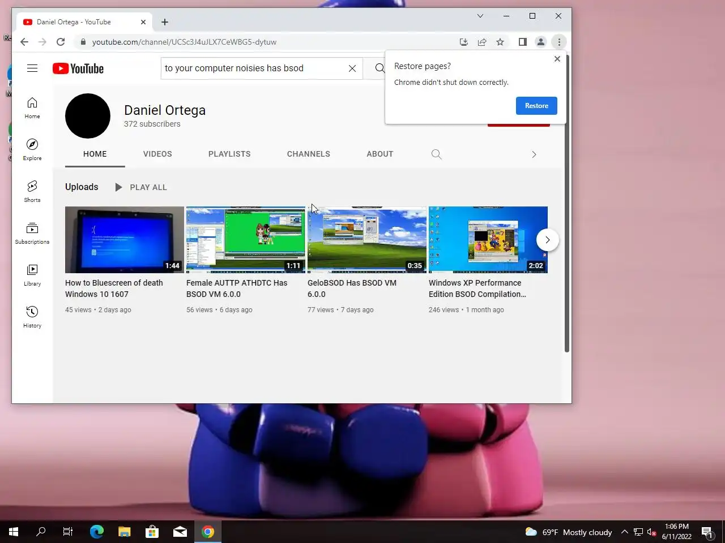Click the 1:11 video thumbnail
This screenshot has height=543, width=725.
pos(245,240)
